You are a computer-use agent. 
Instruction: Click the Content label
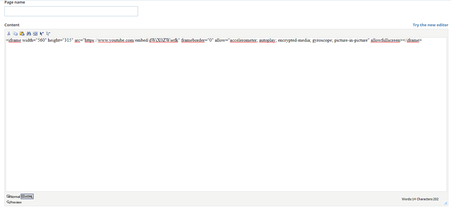coord(12,25)
